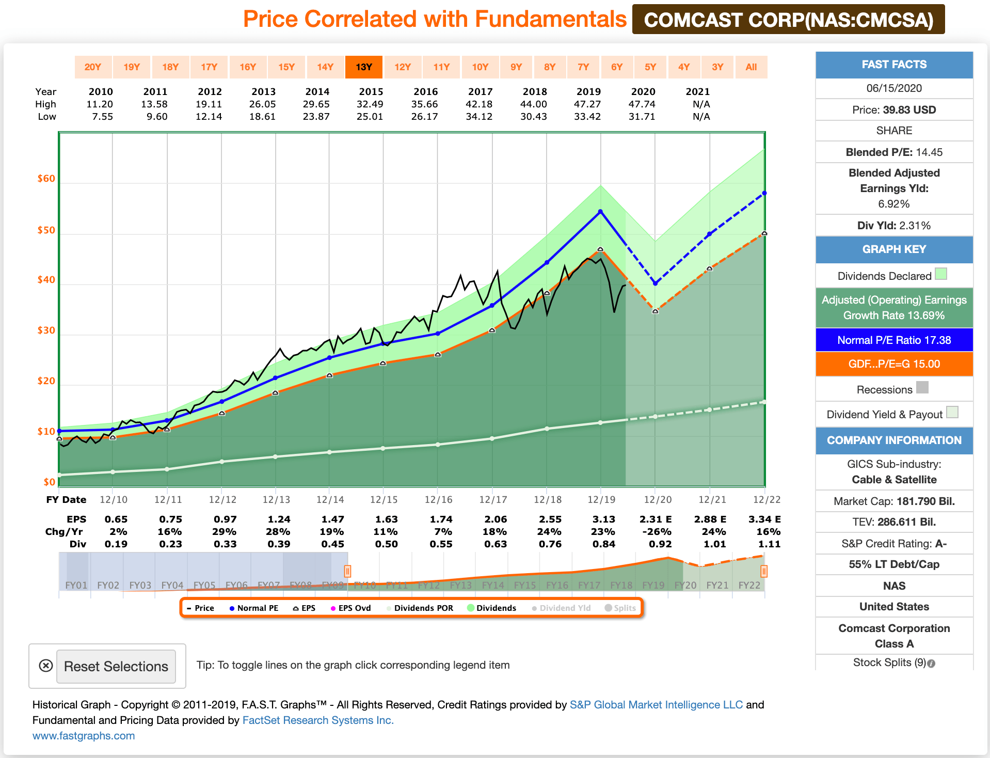Open the 12Y view
Image resolution: width=990 pixels, height=758 pixels.
pyautogui.click(x=403, y=67)
